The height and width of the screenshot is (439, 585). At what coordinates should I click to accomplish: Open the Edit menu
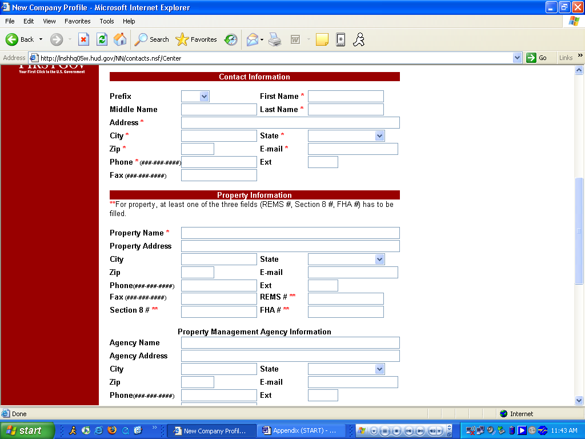[29, 21]
